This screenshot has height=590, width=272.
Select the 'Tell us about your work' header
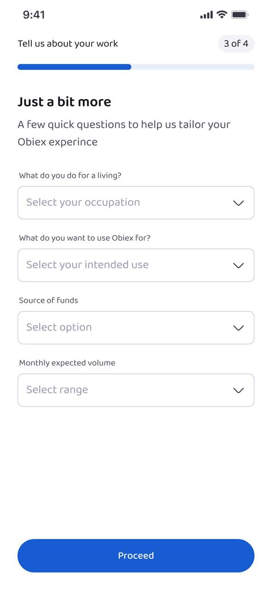(67, 44)
